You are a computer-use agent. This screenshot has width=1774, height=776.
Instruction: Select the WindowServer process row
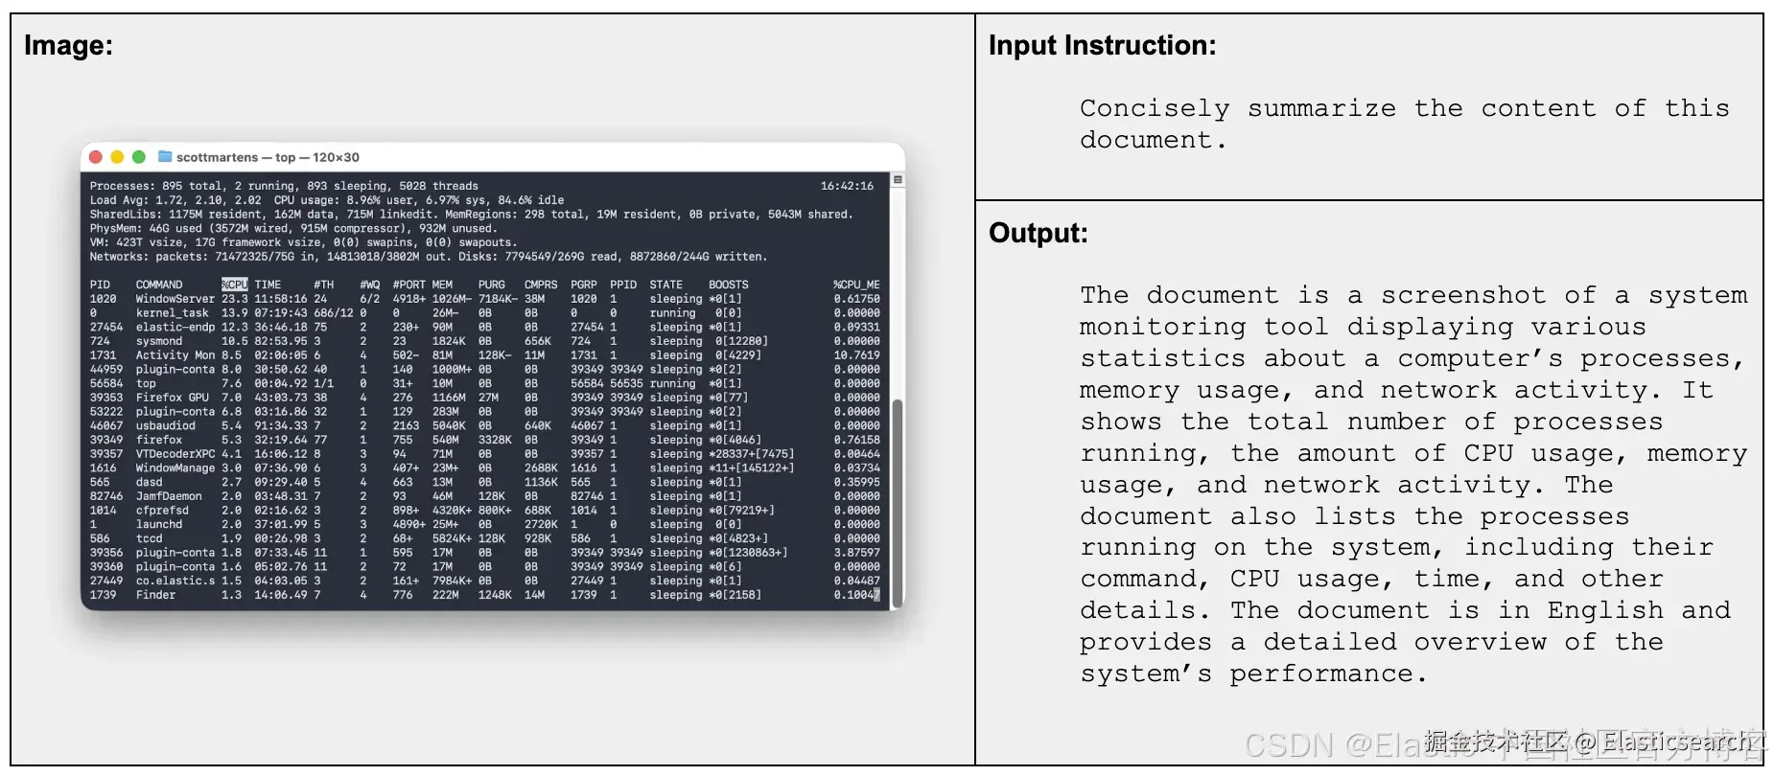[485, 299]
